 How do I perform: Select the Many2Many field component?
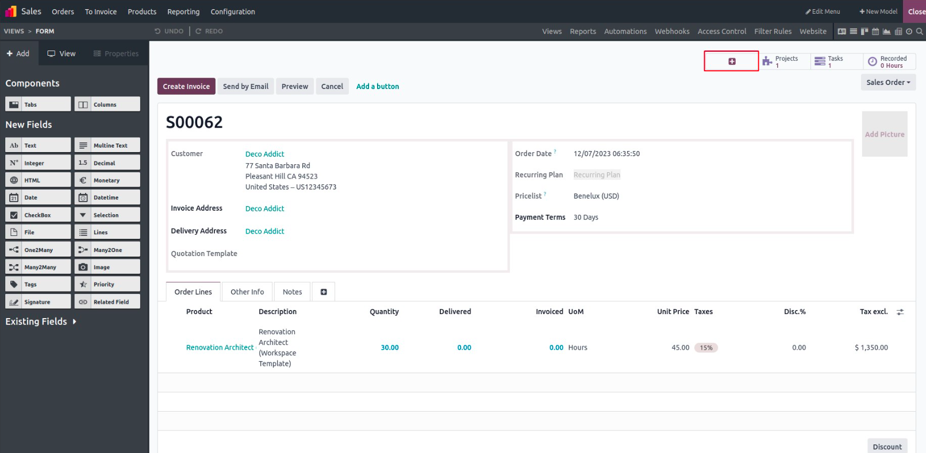click(x=38, y=268)
